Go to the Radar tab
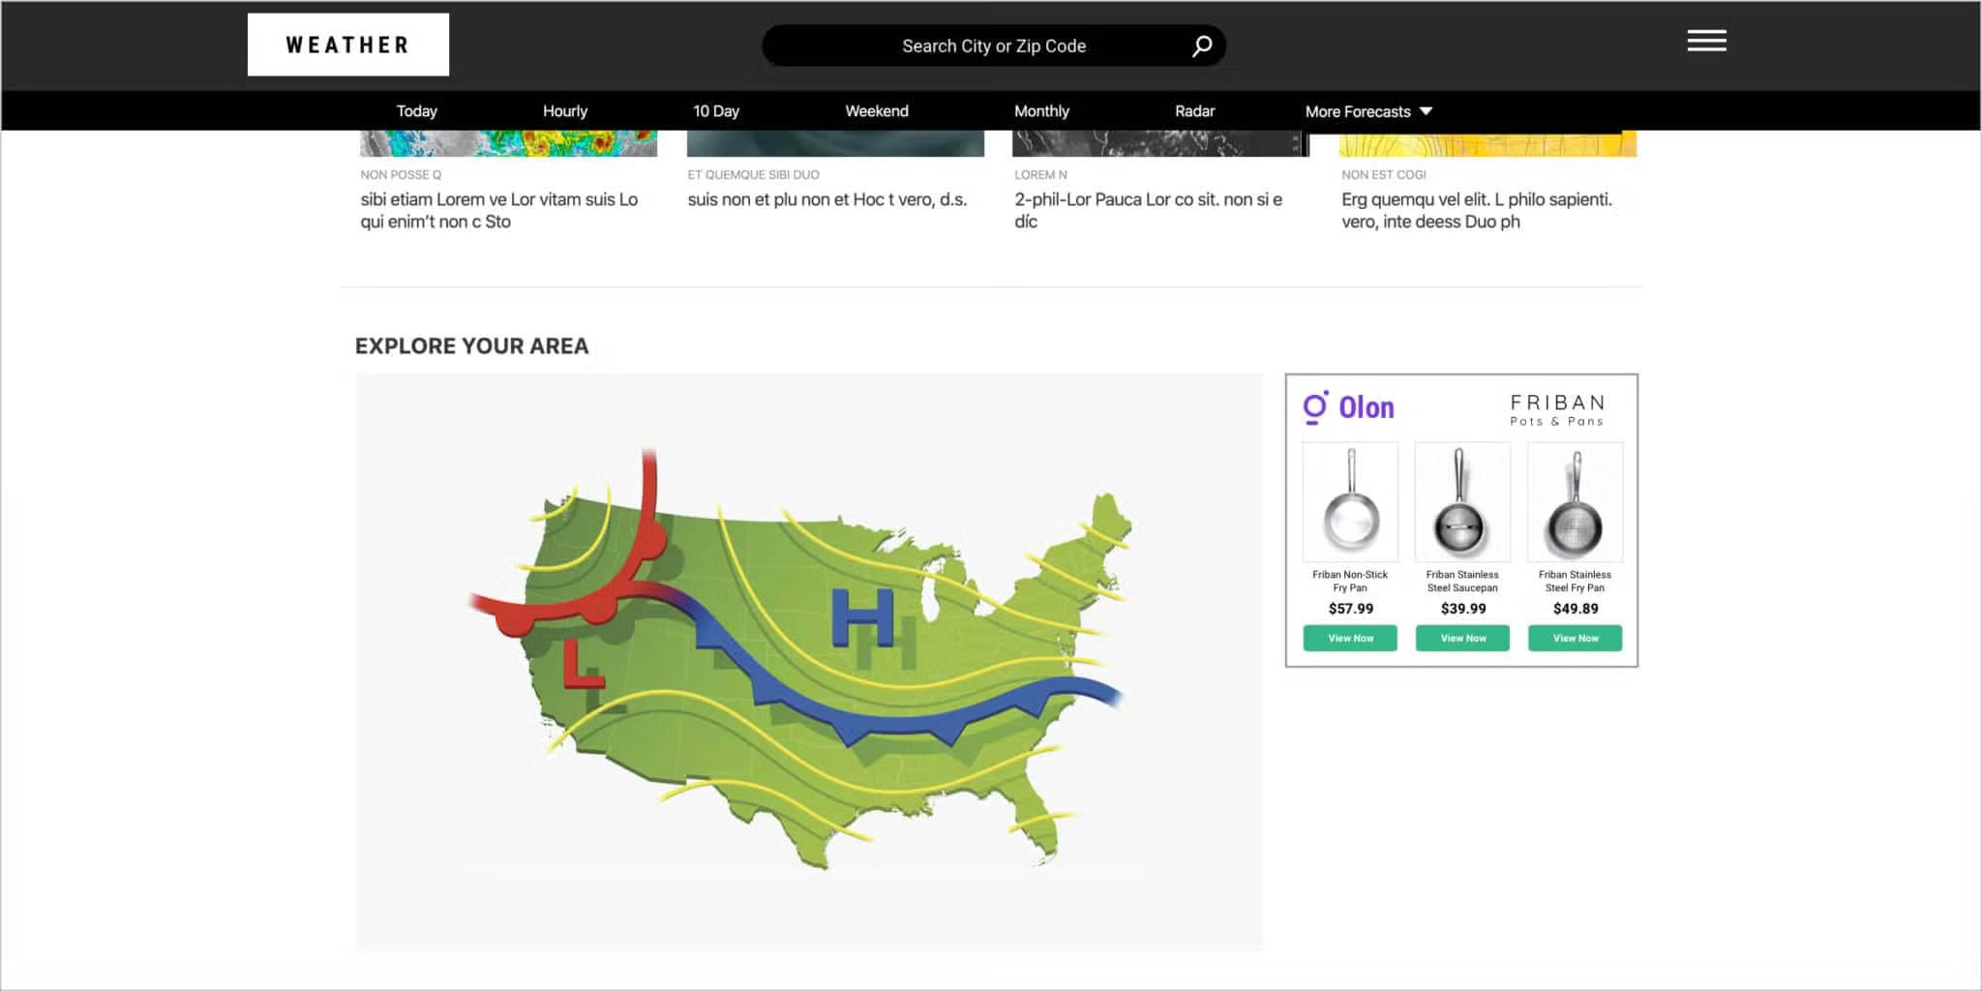 (x=1194, y=111)
